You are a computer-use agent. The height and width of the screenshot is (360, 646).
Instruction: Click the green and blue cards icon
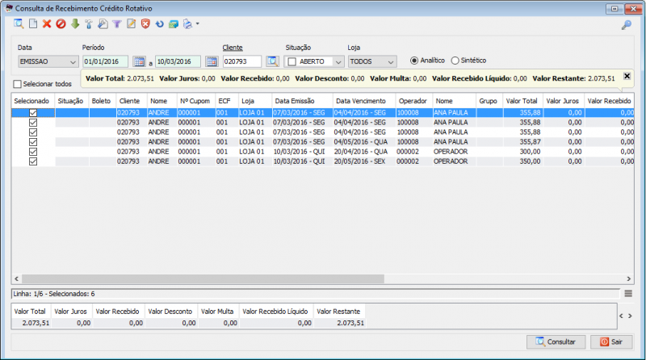[174, 24]
